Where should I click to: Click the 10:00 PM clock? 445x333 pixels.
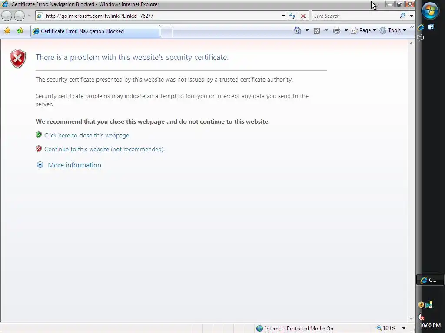[430, 326]
